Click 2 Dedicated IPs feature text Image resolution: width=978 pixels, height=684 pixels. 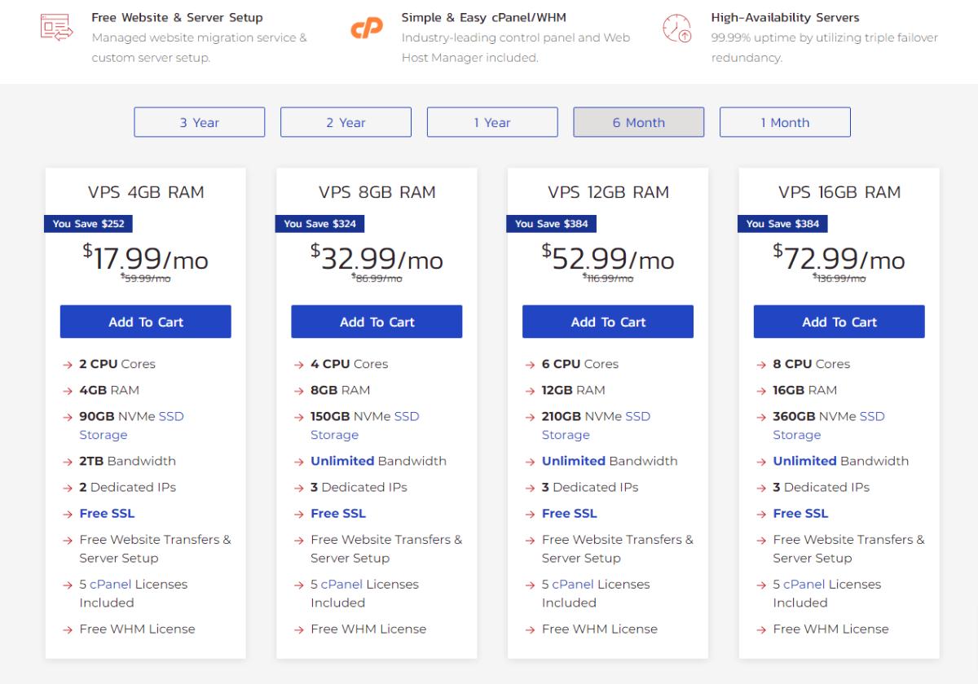tap(127, 487)
